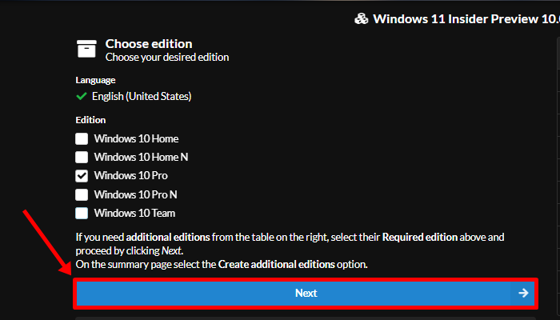
Task: Click the archive box icon beside Choose edition
Action: point(86,49)
